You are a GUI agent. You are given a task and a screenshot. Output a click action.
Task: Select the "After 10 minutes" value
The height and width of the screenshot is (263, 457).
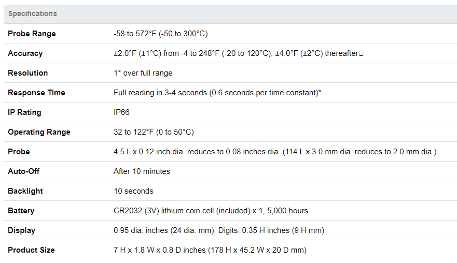[142, 171]
